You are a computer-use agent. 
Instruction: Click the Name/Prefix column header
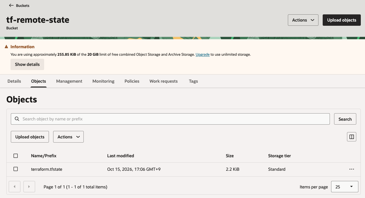(44, 156)
